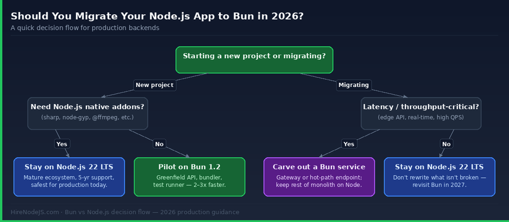Viewport: 509px width, 222px height.
Task: Click the 'Migrating' branch label
Action: point(353,85)
